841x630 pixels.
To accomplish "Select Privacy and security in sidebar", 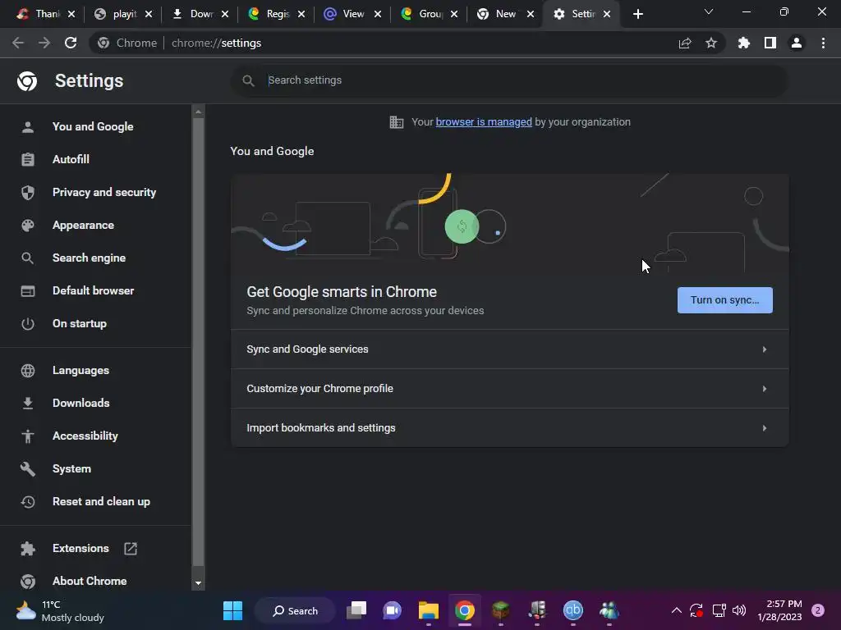I will [104, 192].
